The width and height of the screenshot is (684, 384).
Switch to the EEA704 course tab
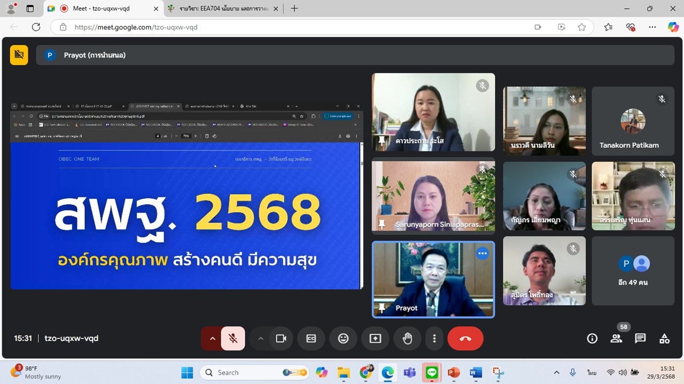(223, 9)
